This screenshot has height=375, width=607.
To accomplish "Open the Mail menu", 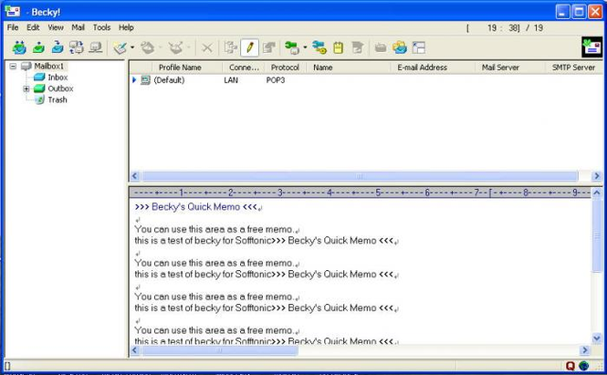I will pos(78,27).
